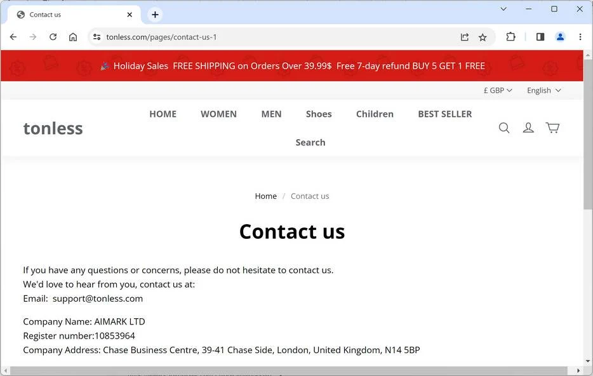Click the tonless store logo
The image size is (593, 376).
(x=53, y=128)
